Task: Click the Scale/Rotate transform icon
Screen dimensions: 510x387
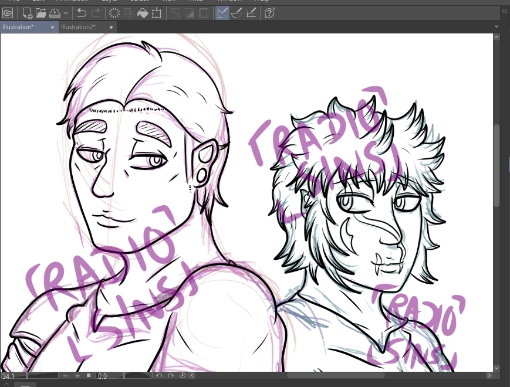Action: pyautogui.click(x=157, y=12)
